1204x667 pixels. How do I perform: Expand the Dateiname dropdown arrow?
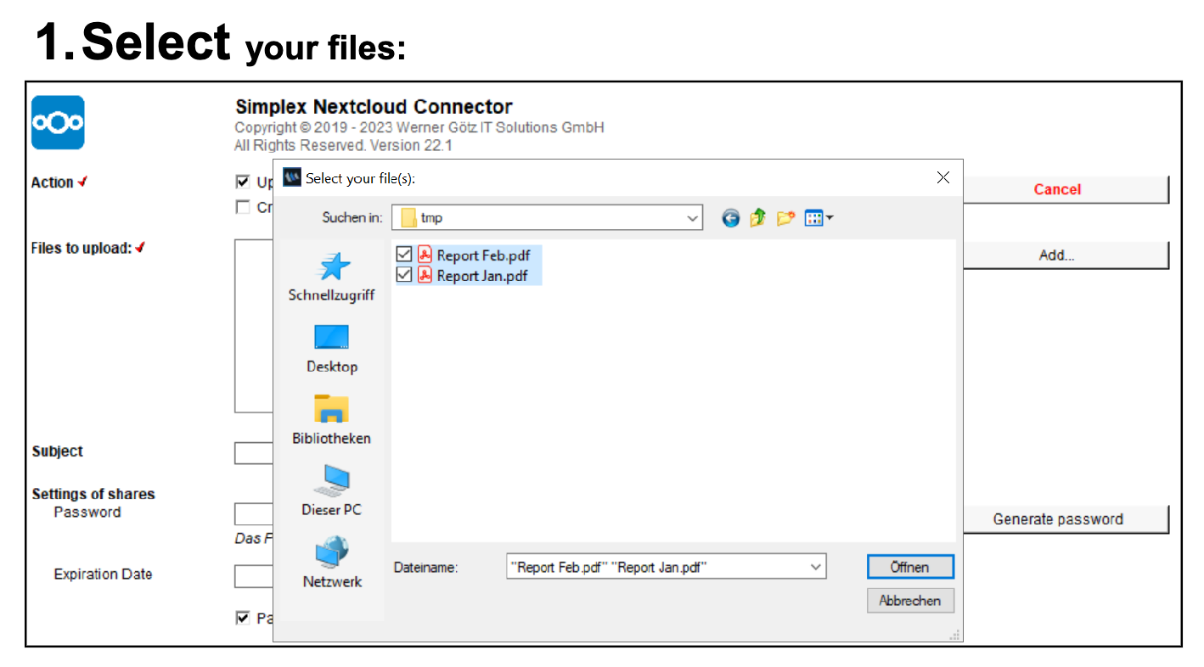[x=815, y=567]
